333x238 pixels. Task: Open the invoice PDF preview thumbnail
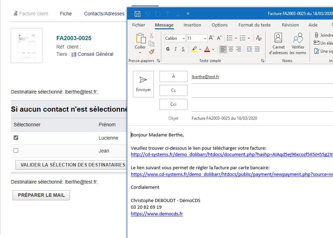click(x=27, y=46)
